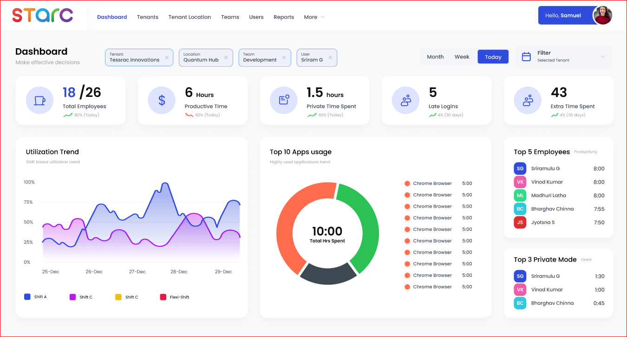Select the dollar icon beside Productive Time
Viewport: 627px width, 337px height.
tap(162, 100)
